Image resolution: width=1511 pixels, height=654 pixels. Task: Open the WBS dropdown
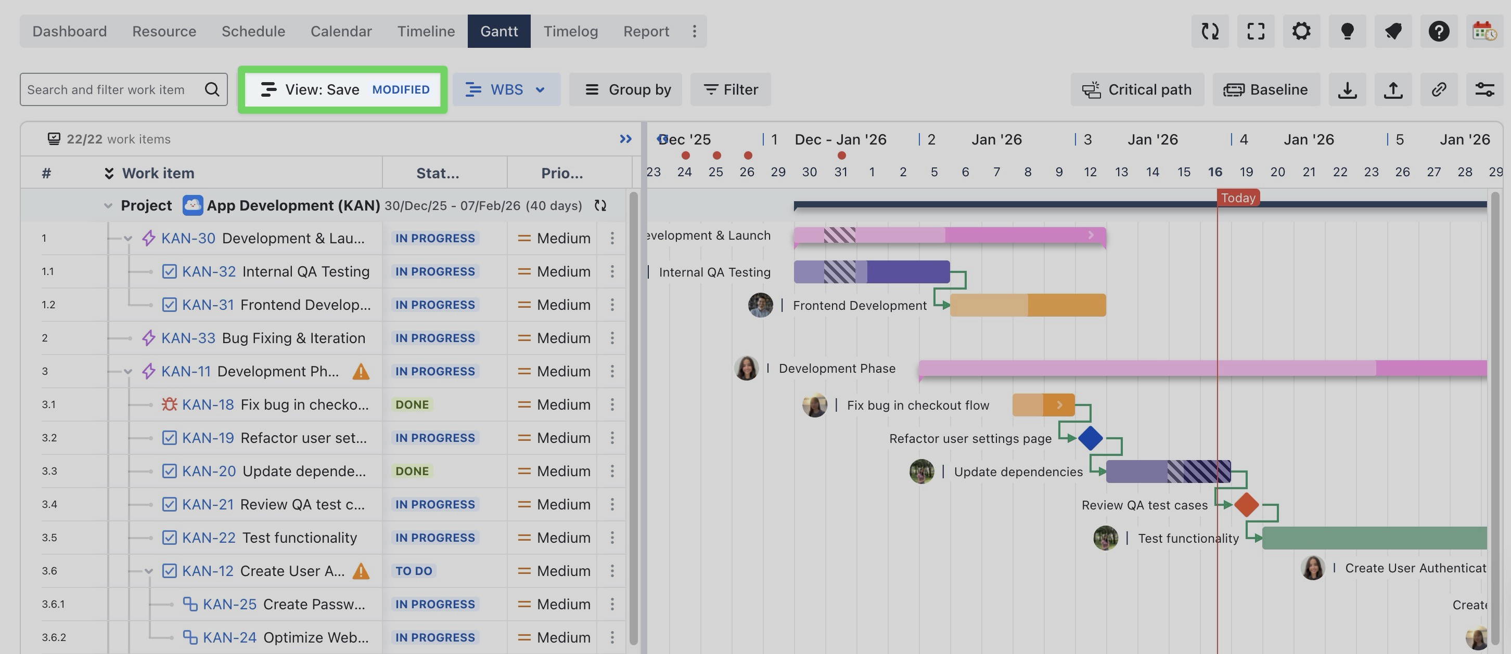click(506, 89)
